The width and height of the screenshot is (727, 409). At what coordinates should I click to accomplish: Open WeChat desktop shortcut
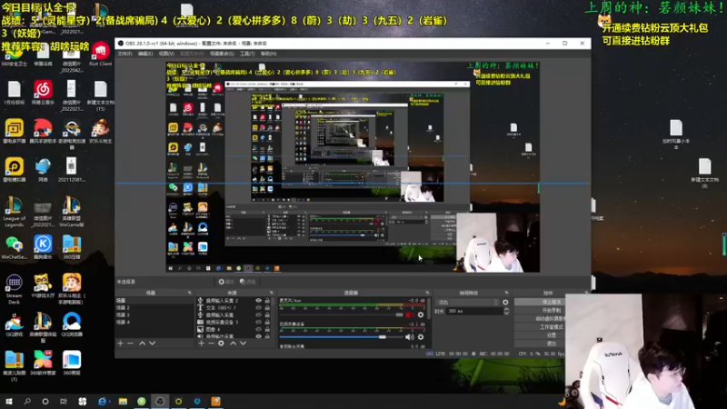[x=14, y=247]
